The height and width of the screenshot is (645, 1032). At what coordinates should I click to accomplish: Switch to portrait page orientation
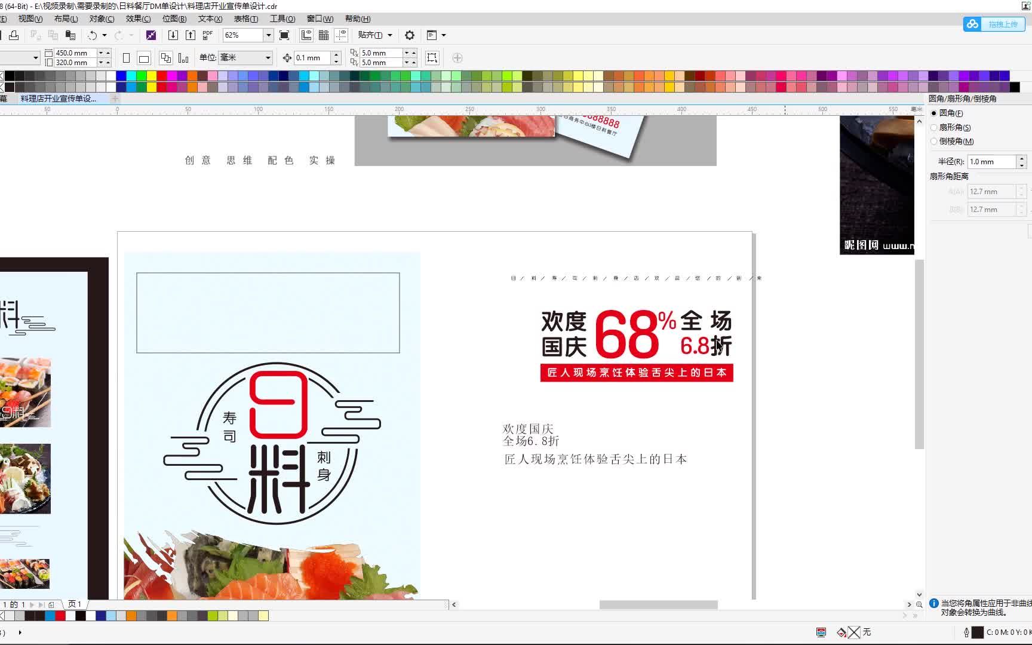(126, 58)
